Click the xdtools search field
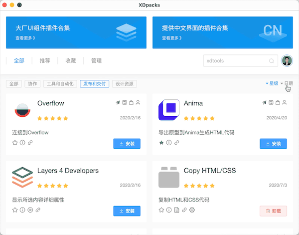Screen dimensions: 299x235 click(241, 61)
